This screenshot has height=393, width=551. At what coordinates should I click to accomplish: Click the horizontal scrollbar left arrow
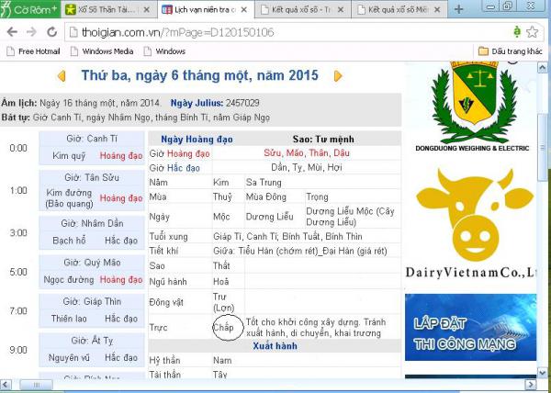coord(6,385)
